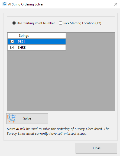
Task: Sort by the Strings column header
Action: 41,36
